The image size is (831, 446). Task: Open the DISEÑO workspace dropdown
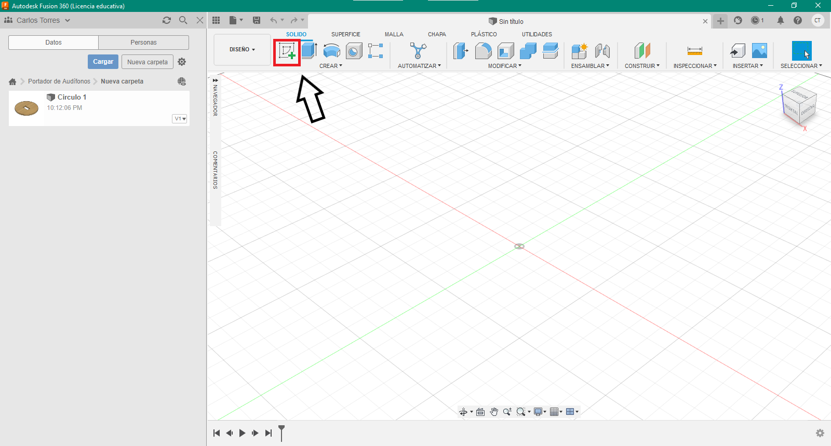pos(242,50)
